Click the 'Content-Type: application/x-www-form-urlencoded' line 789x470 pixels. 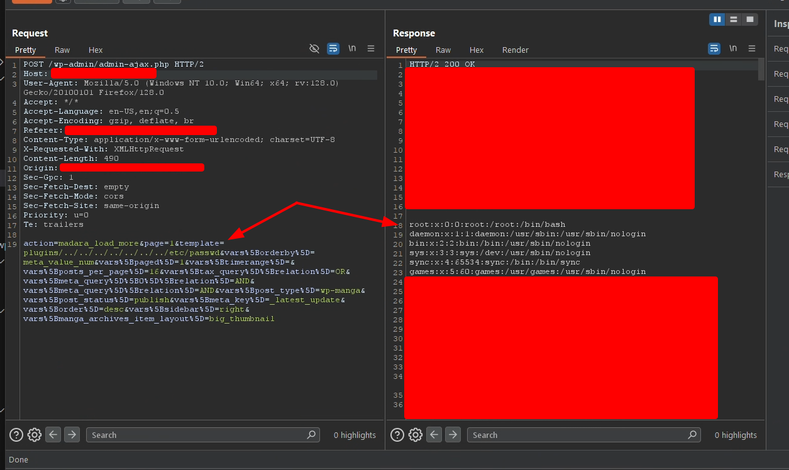point(179,139)
